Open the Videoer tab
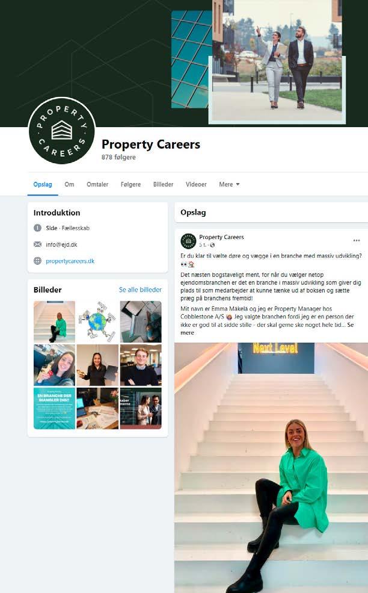Viewport: 368px width, 593px height. click(x=196, y=184)
